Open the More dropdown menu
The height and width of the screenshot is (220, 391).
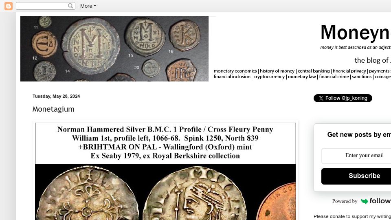[88, 6]
